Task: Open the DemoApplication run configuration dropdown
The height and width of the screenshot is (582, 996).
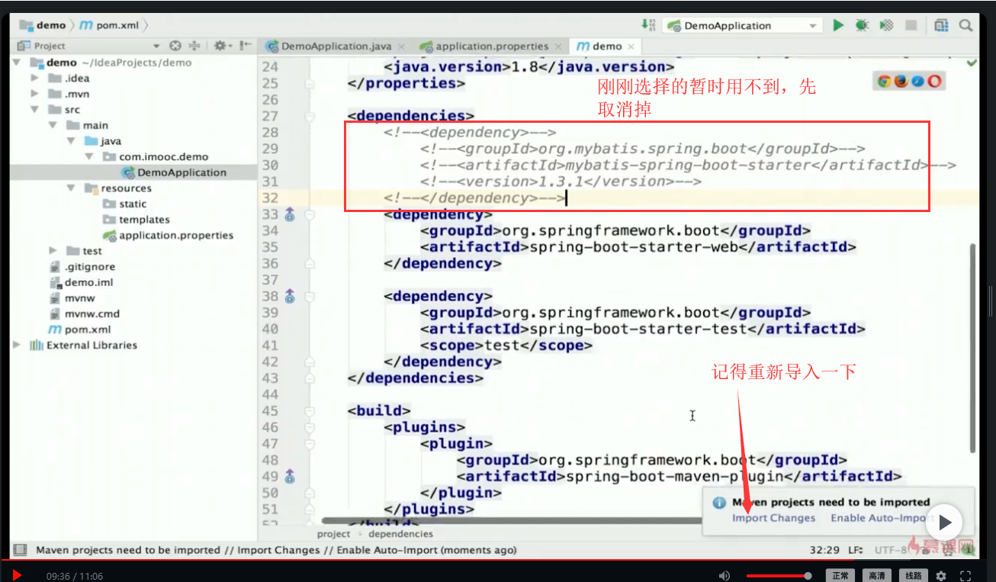Action: 742,25
